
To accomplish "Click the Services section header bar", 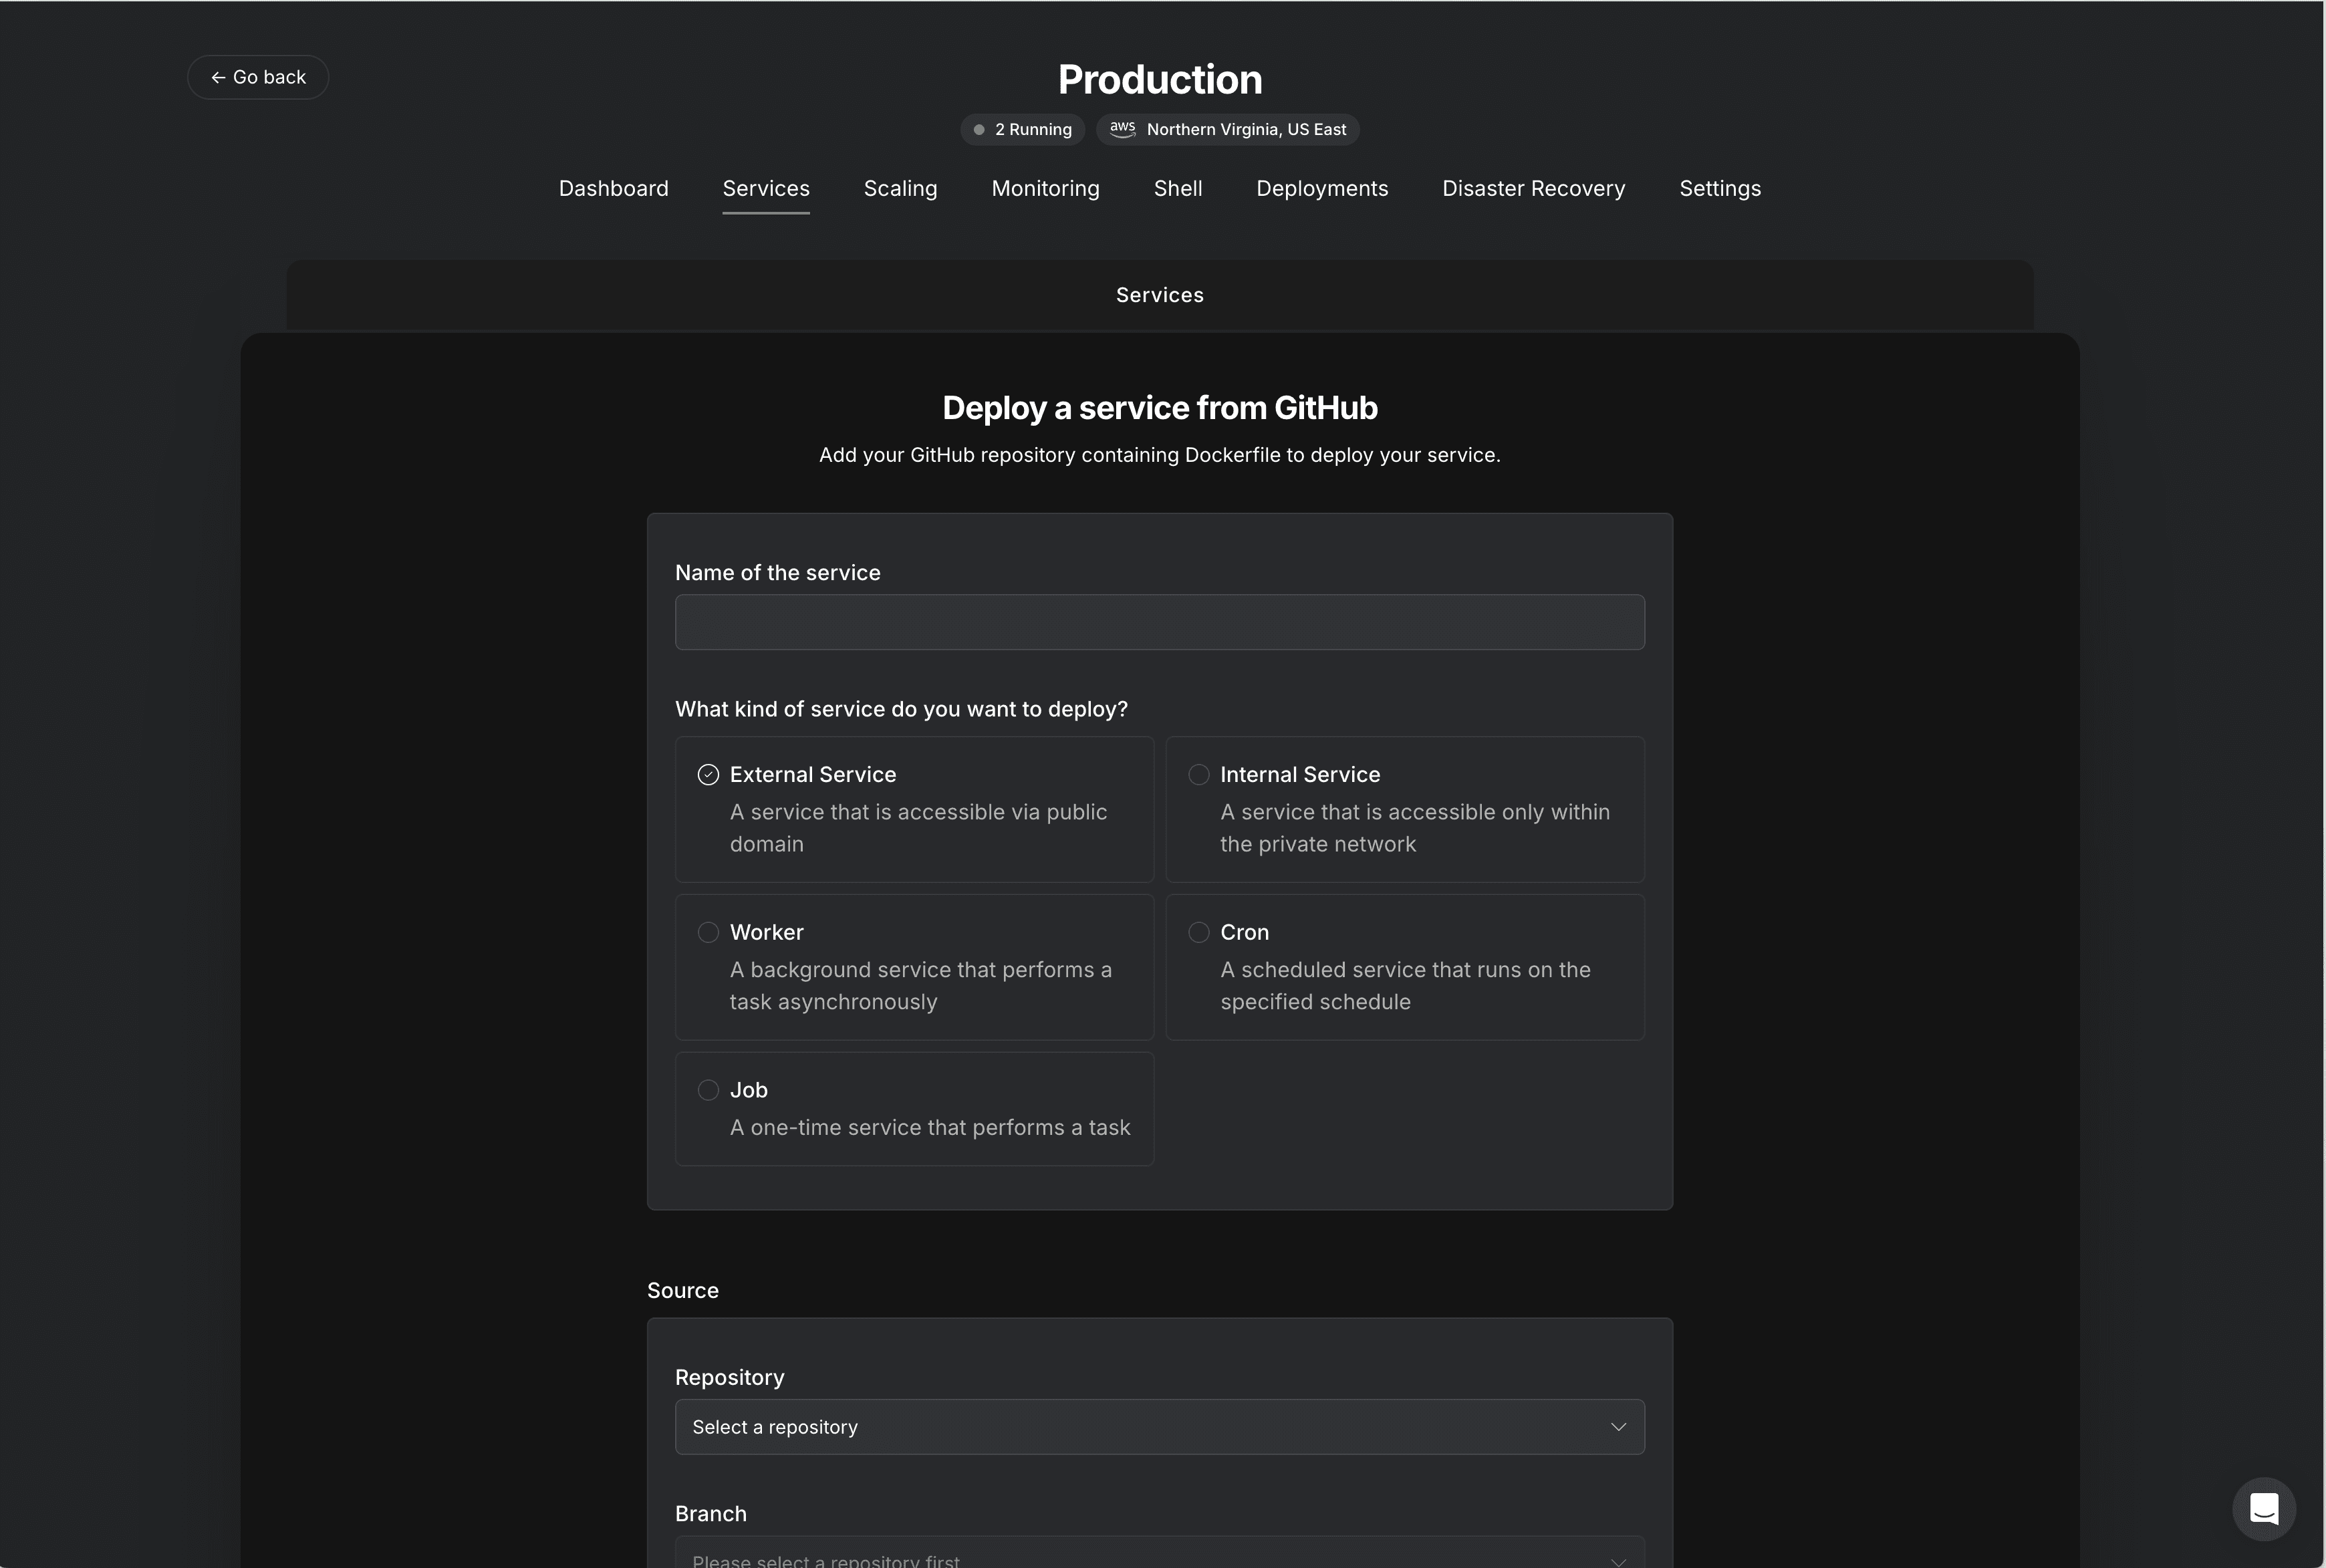I will [x=1160, y=295].
